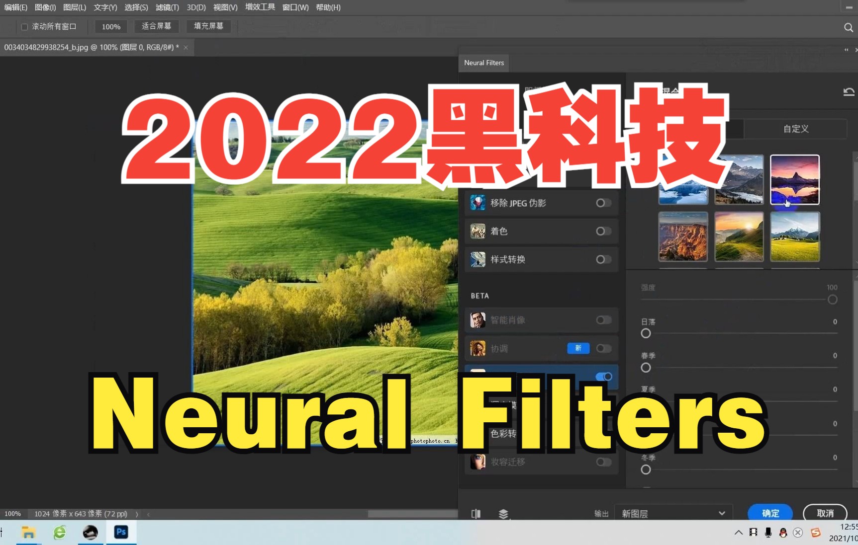Open the QQ penguin tray icon
Screen dimensions: 858x545
point(783,533)
